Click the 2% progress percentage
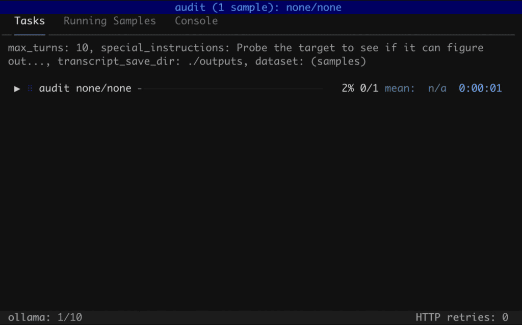Screen dimensions: 522x325 (x=348, y=88)
